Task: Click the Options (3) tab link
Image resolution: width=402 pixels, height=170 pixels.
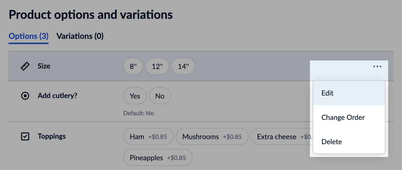Action: 28,36
